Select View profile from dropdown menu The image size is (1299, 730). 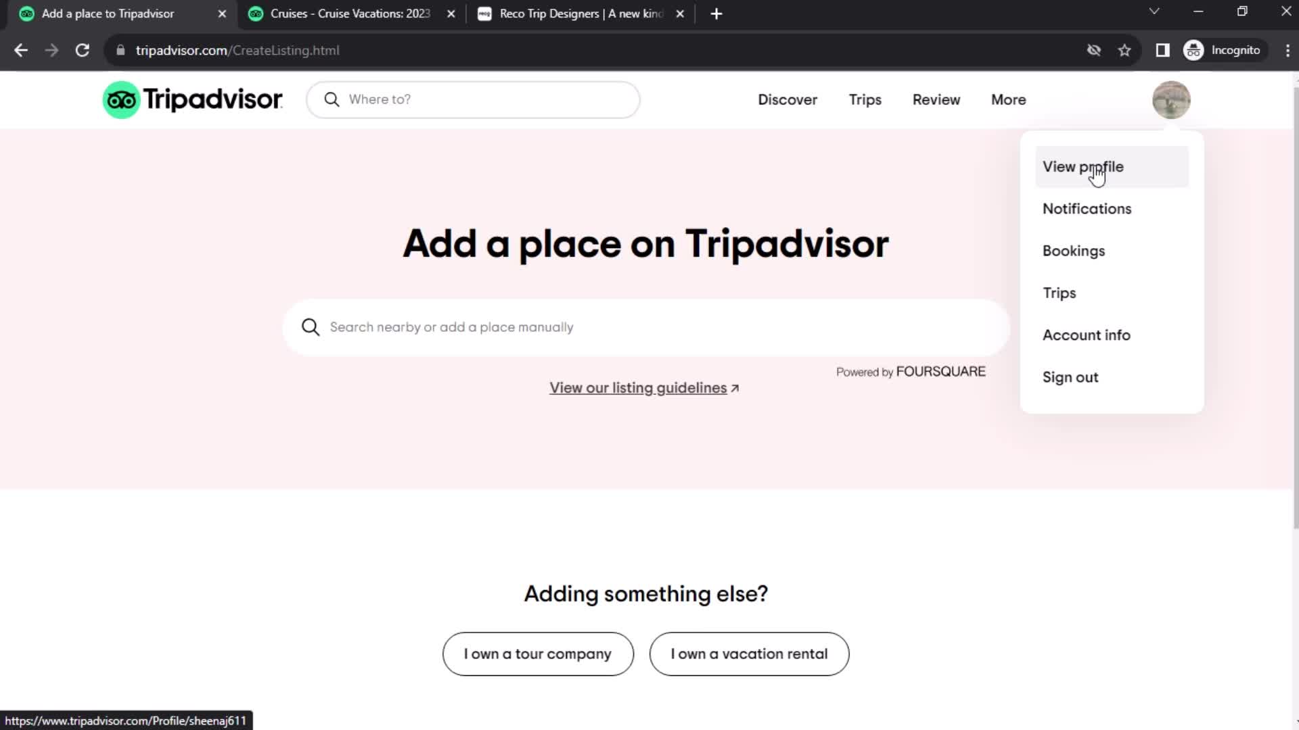(x=1083, y=167)
